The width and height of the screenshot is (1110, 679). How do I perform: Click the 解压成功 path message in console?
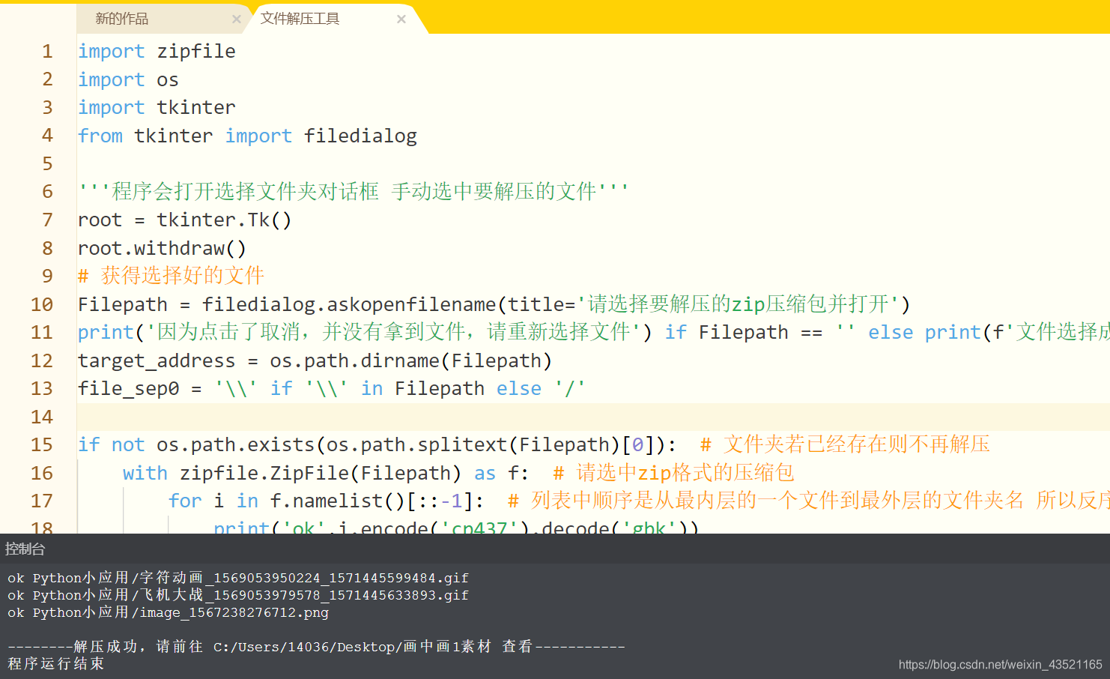coord(315,645)
